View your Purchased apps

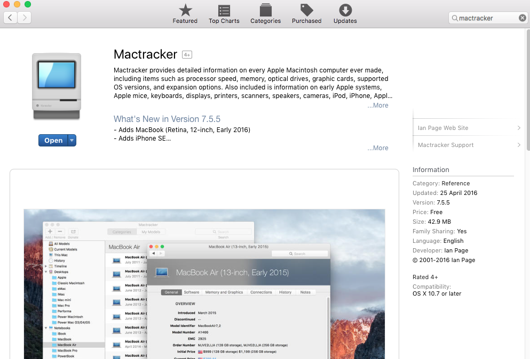point(306,13)
